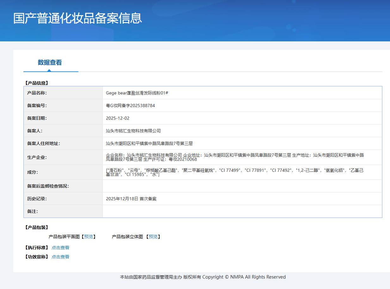Click the 【产品包装】 section heading
This screenshot has width=390, height=289.
point(36,227)
